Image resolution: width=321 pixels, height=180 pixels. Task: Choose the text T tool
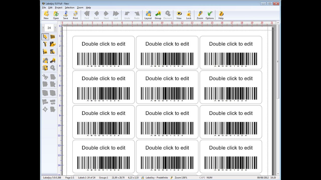(x=45, y=44)
